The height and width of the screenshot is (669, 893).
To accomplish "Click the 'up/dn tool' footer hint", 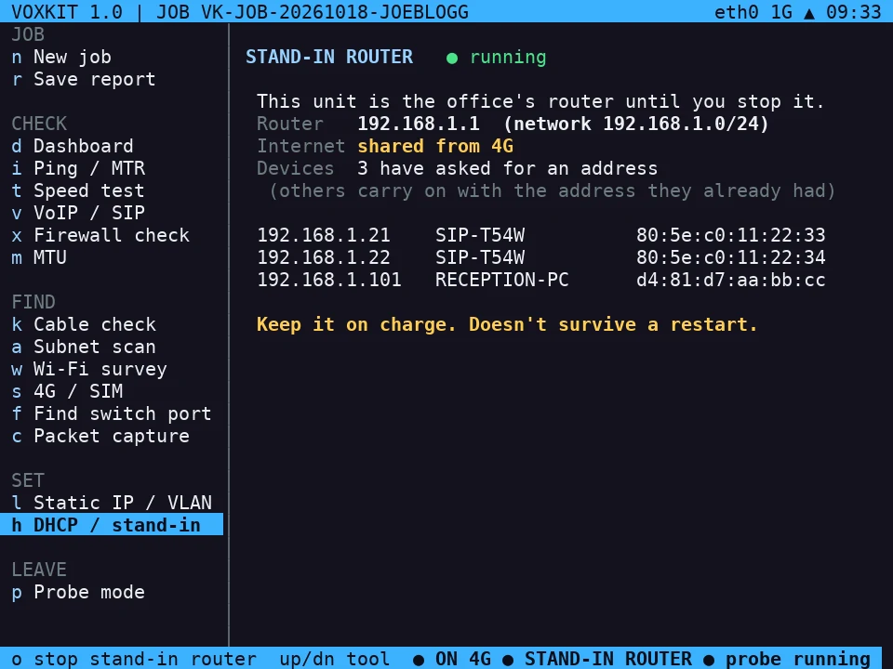I will tap(334, 659).
